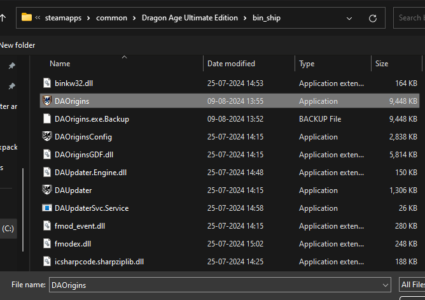Jump to Dragon Age Ultimate Edition folder
The width and height of the screenshot is (425, 300).
pyautogui.click(x=190, y=18)
